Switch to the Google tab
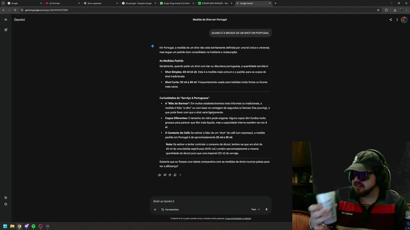 24,3
